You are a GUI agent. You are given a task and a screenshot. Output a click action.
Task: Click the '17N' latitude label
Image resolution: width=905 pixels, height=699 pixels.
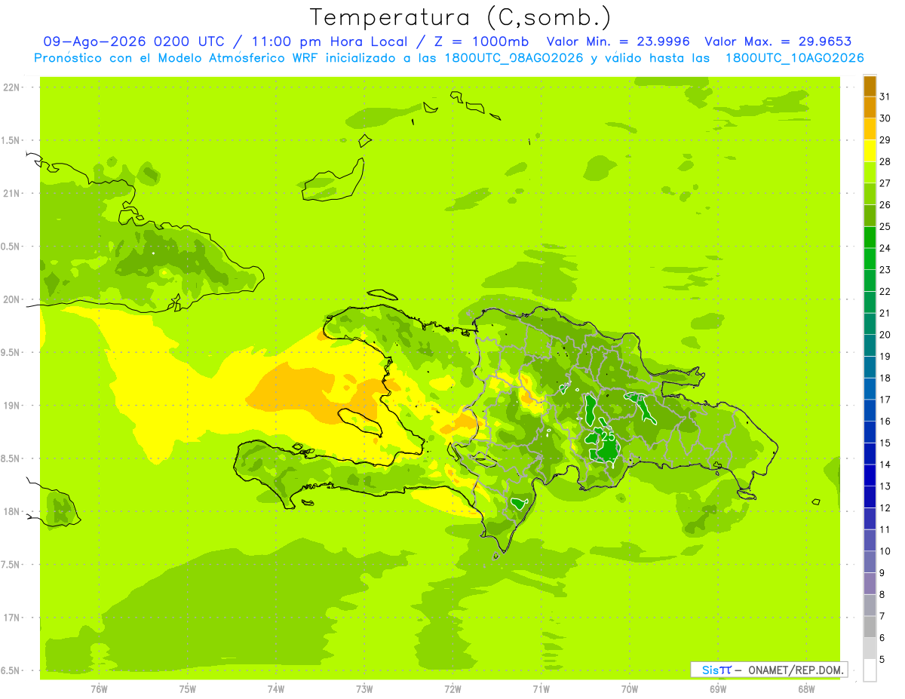click(11, 618)
